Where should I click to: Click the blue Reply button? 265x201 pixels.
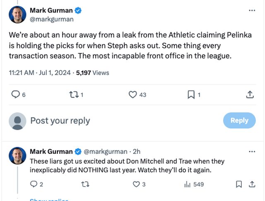click(239, 121)
